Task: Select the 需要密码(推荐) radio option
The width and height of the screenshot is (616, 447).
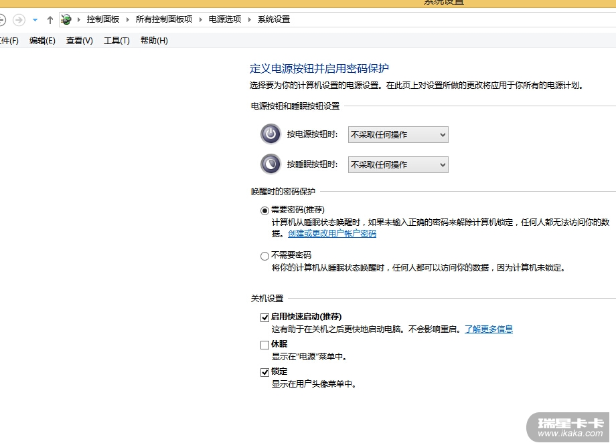Action: pos(264,210)
